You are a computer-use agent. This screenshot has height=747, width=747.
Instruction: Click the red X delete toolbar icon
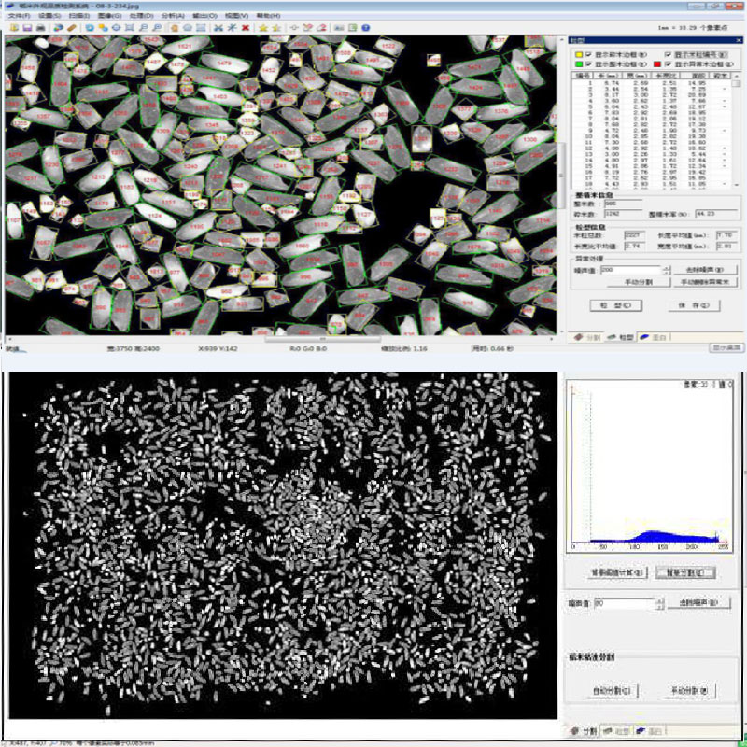click(x=245, y=28)
